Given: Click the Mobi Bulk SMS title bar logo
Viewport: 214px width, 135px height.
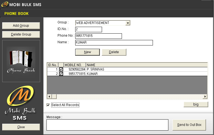Looking at the screenshot, I should click(5, 4).
